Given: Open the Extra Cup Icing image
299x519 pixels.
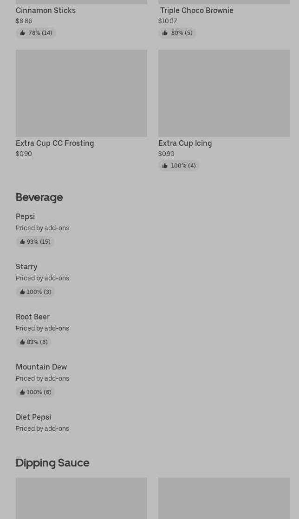Looking at the screenshot, I should coord(224,93).
